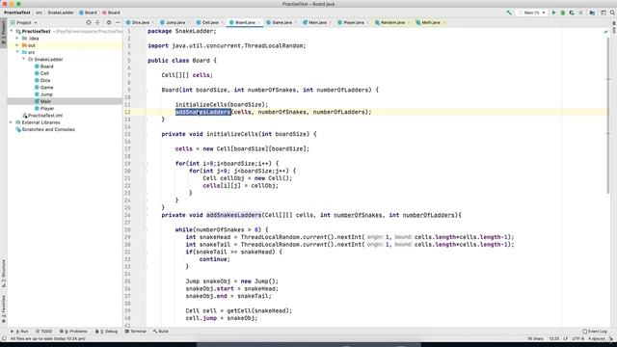The height and width of the screenshot is (347, 617).
Task: Close the Board.java tab
Action: [x=259, y=23]
